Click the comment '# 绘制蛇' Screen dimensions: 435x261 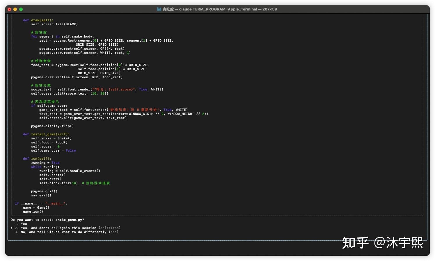click(39, 32)
